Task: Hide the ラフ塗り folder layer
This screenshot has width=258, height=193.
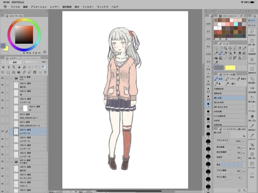Action: click(2, 162)
